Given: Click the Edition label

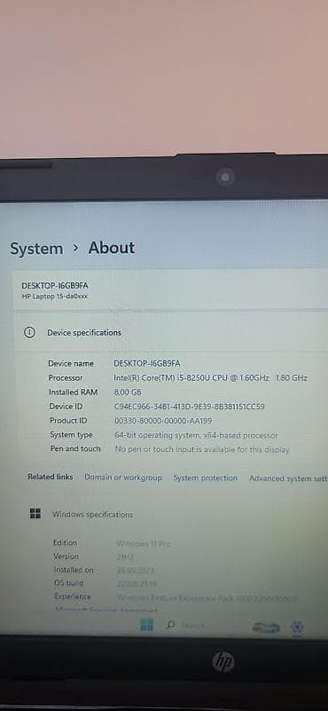Looking at the screenshot, I should [66, 542].
